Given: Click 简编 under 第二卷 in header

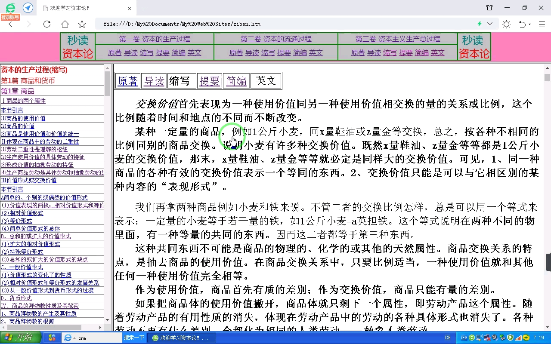Looking at the screenshot, I should [x=300, y=52].
